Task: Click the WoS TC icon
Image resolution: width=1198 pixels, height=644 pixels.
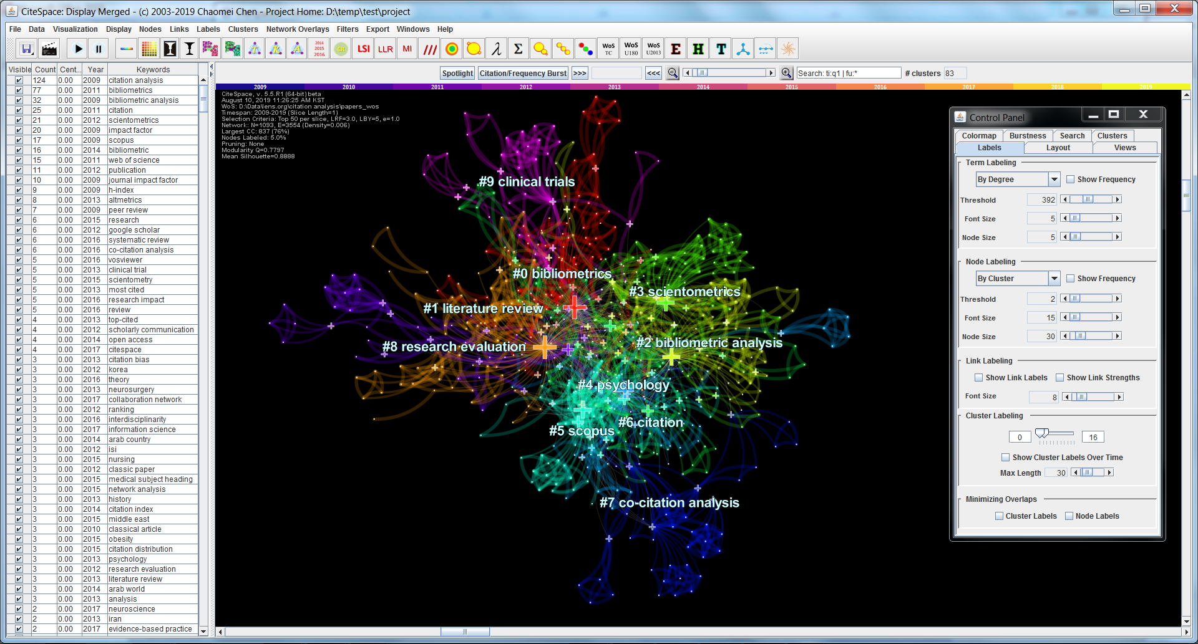Action: point(608,49)
